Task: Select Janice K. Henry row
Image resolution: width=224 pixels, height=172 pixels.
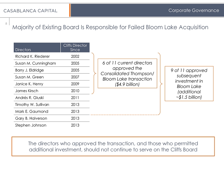Action: (52, 84)
